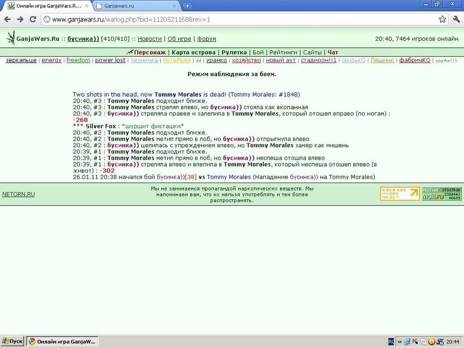The height and width of the screenshot is (348, 464).
Task: Follow the техничка link
Action: pos(144,60)
